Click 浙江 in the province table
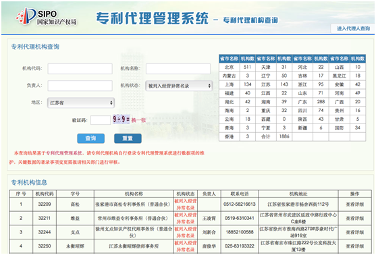This screenshot has width=376, height=255. (x=302, y=84)
